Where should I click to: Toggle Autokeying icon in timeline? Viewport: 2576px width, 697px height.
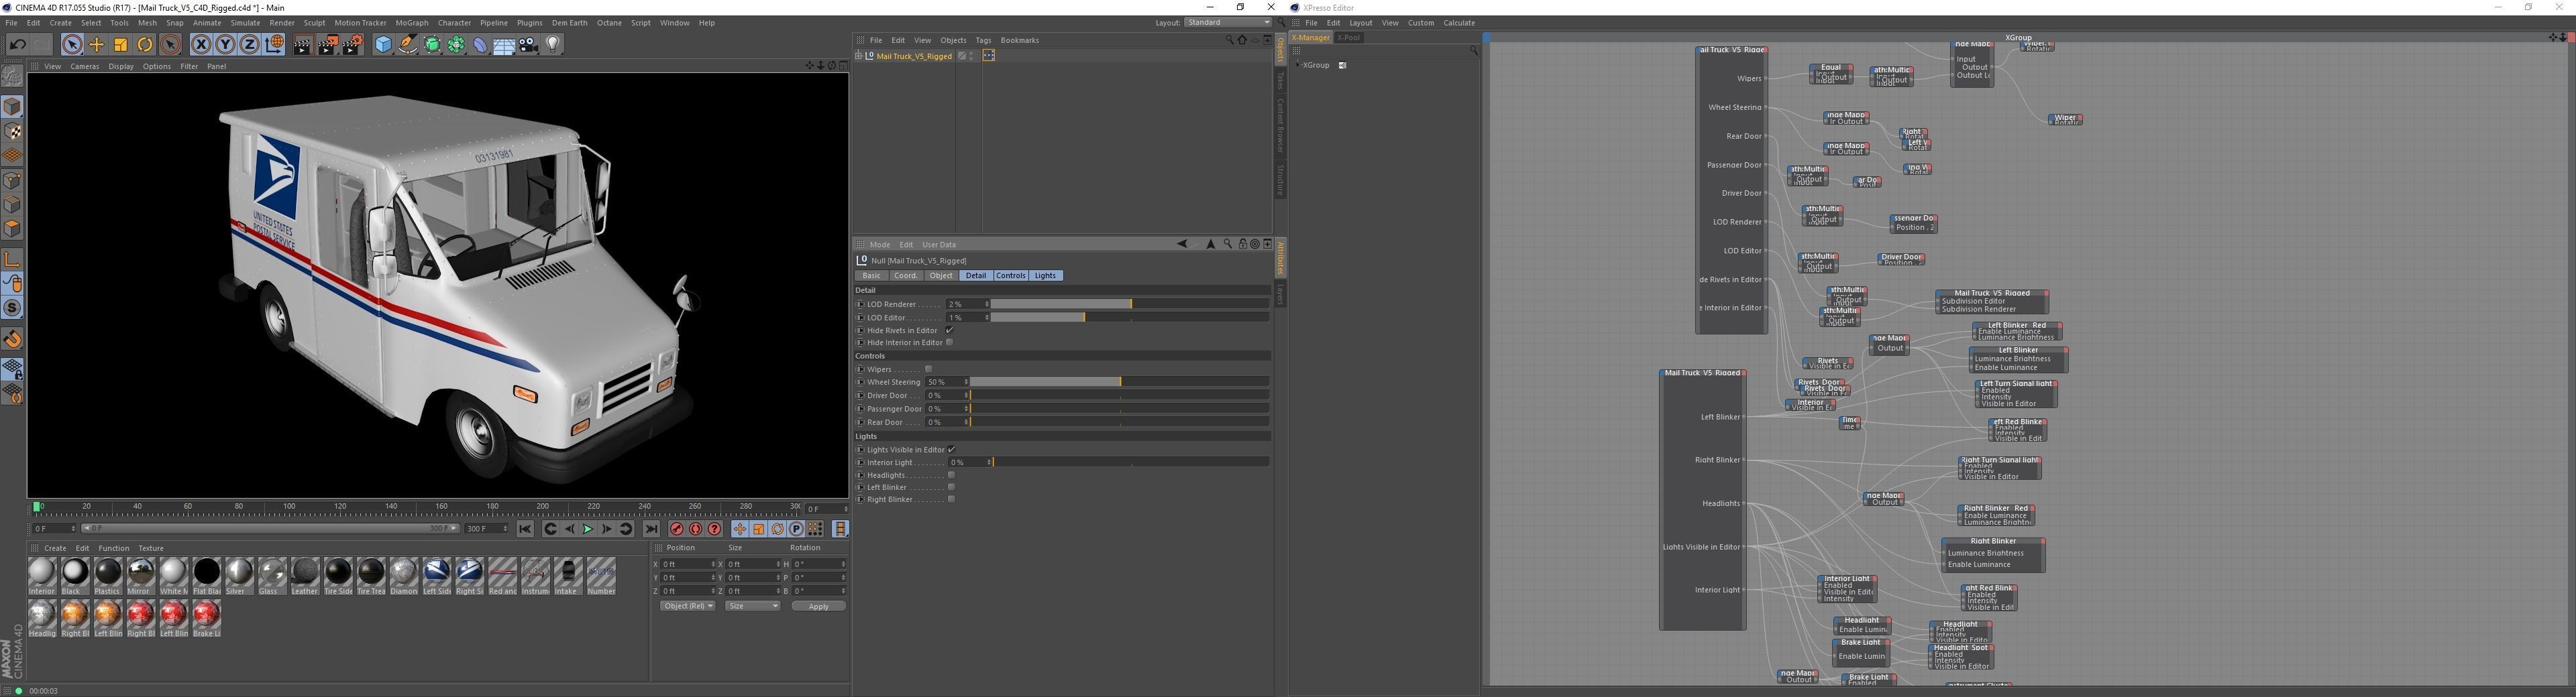point(696,529)
